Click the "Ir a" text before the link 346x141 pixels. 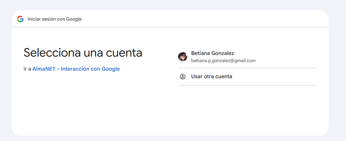coord(27,69)
